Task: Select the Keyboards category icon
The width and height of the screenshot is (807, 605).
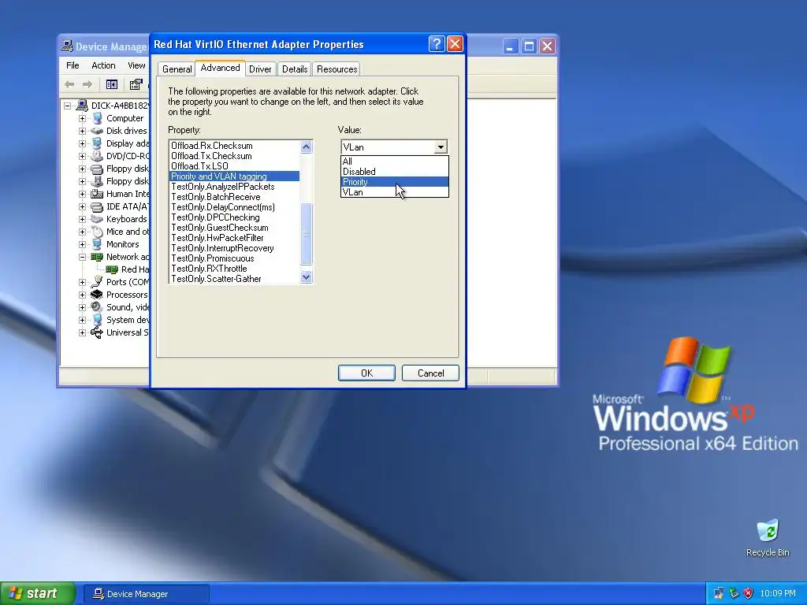Action: coord(97,219)
